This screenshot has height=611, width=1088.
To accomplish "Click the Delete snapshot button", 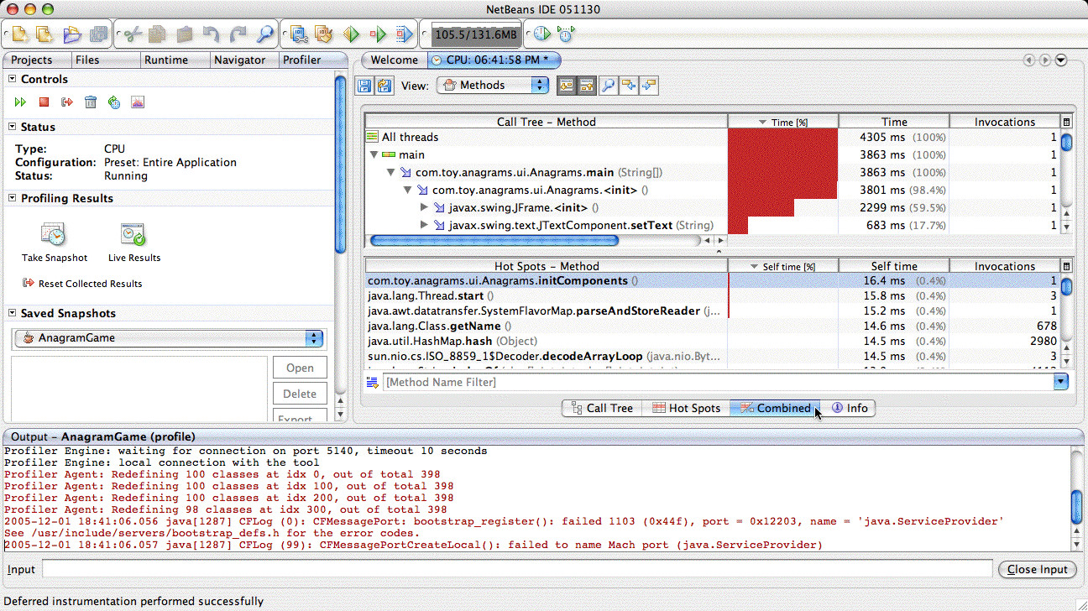I will [x=300, y=394].
